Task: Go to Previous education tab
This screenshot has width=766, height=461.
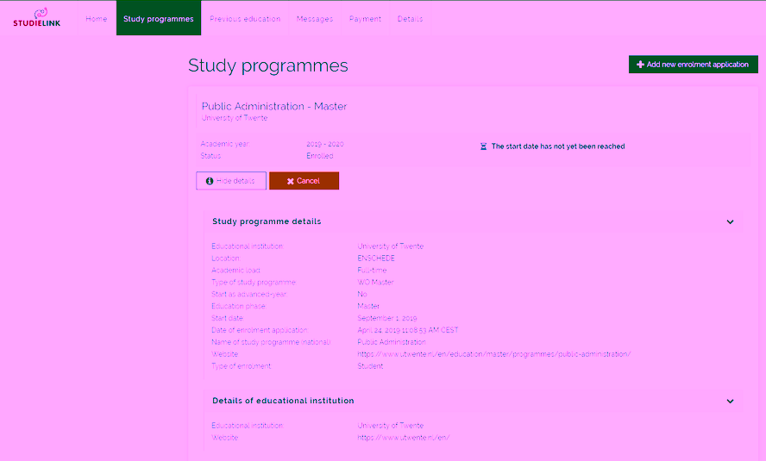Action: coord(245,19)
